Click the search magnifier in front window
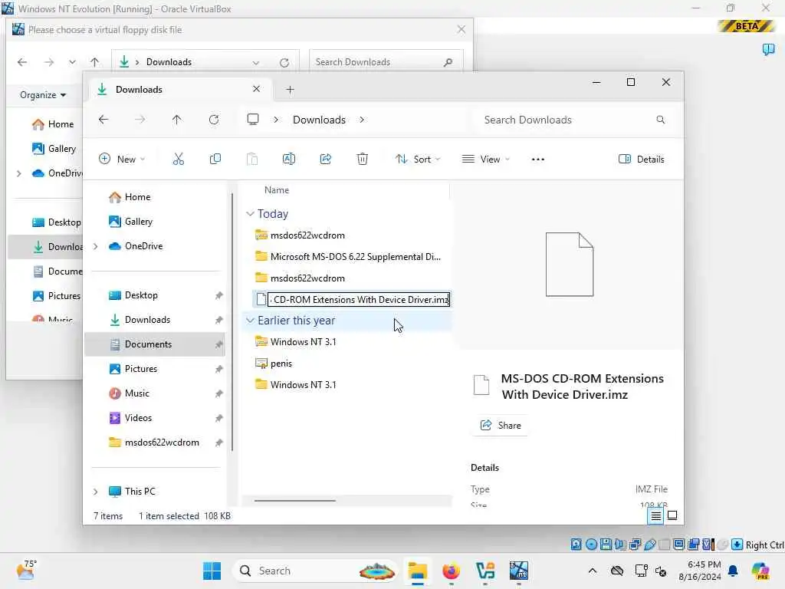785x589 pixels. coord(660,120)
